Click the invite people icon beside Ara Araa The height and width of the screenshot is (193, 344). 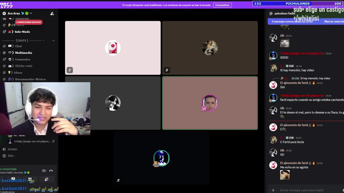[x=52, y=13]
